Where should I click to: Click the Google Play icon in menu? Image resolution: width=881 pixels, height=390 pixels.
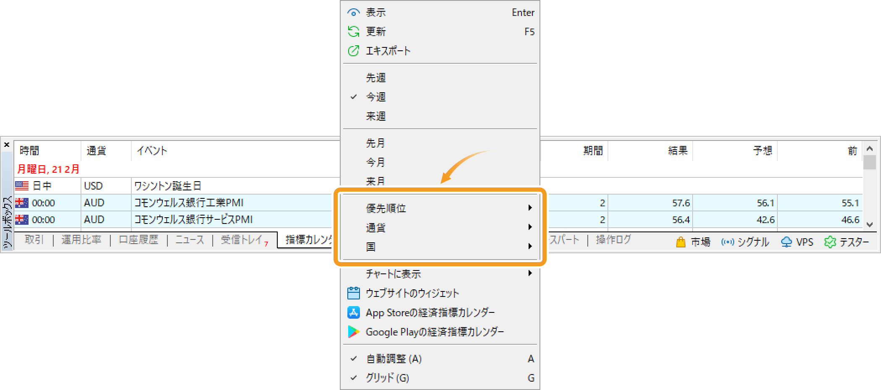click(x=354, y=332)
